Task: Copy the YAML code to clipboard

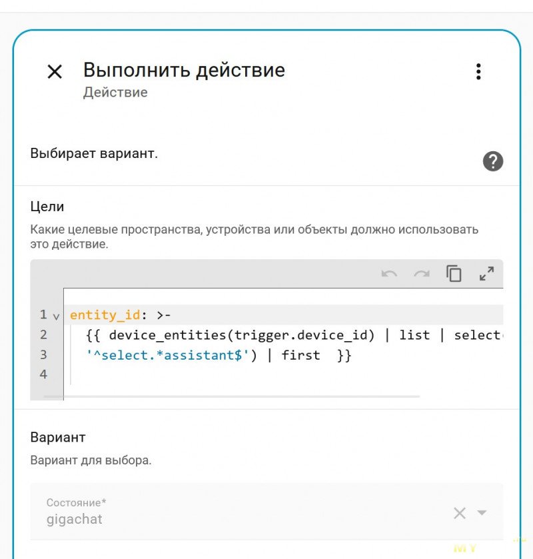Action: (454, 273)
